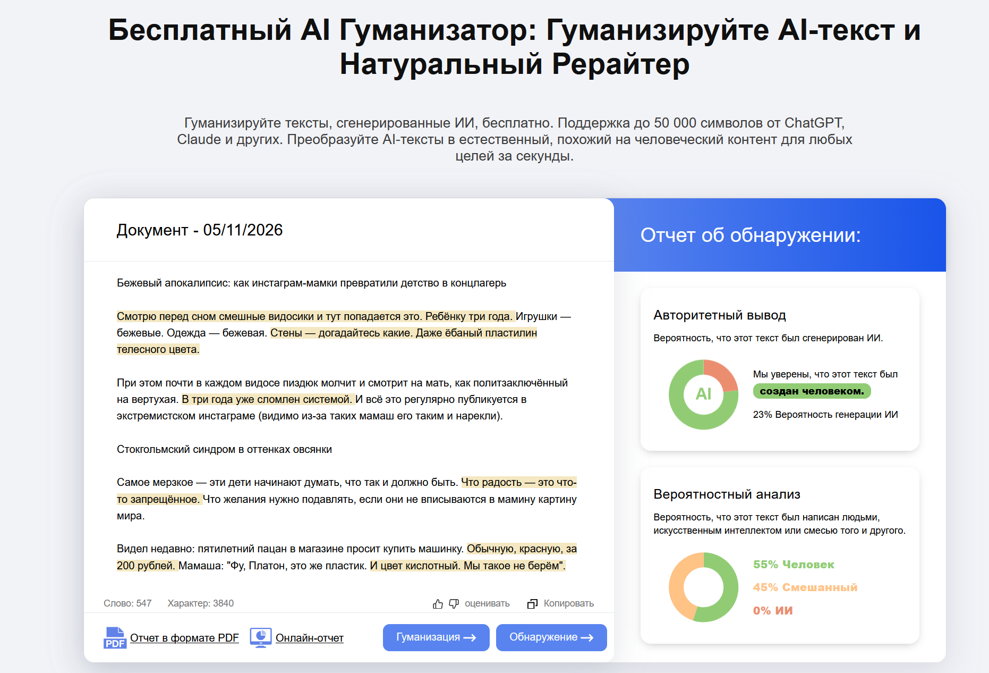989x673 pixels.
Task: Click the 'Слово: 547' word counter
Action: tap(127, 603)
